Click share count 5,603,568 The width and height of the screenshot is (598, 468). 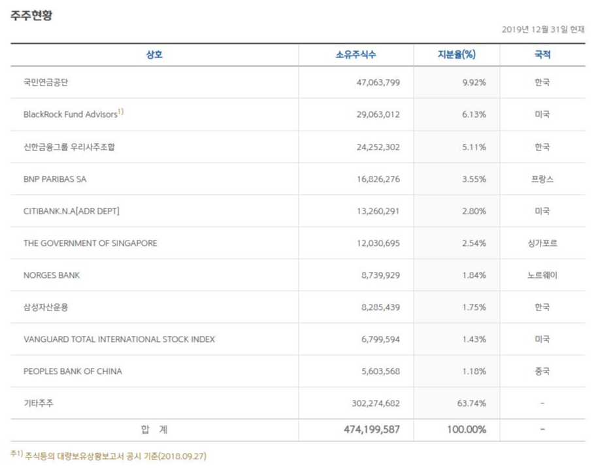click(x=380, y=371)
